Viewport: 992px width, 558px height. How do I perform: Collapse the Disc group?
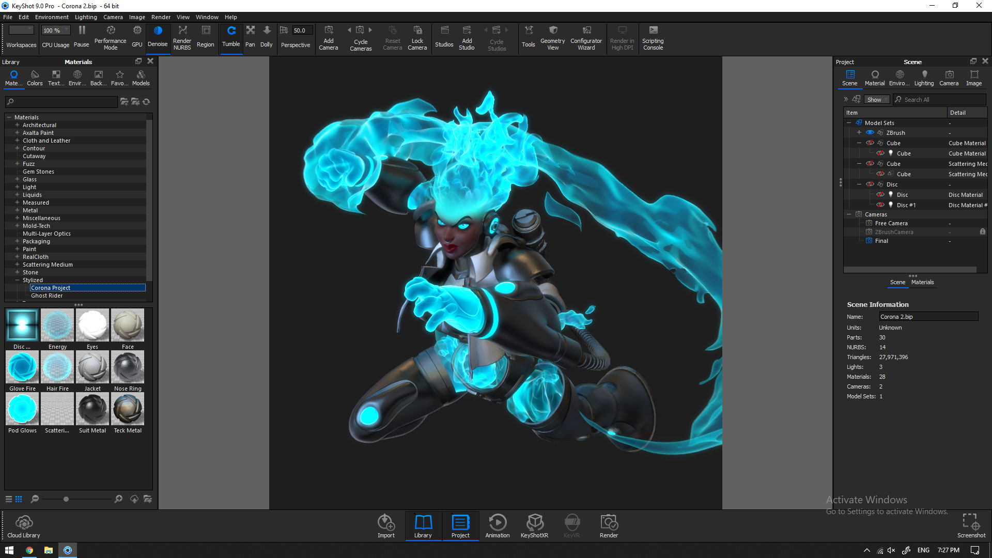[859, 184]
